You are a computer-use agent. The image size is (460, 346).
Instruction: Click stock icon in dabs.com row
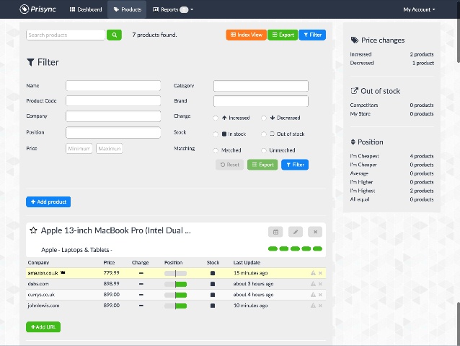click(x=213, y=284)
